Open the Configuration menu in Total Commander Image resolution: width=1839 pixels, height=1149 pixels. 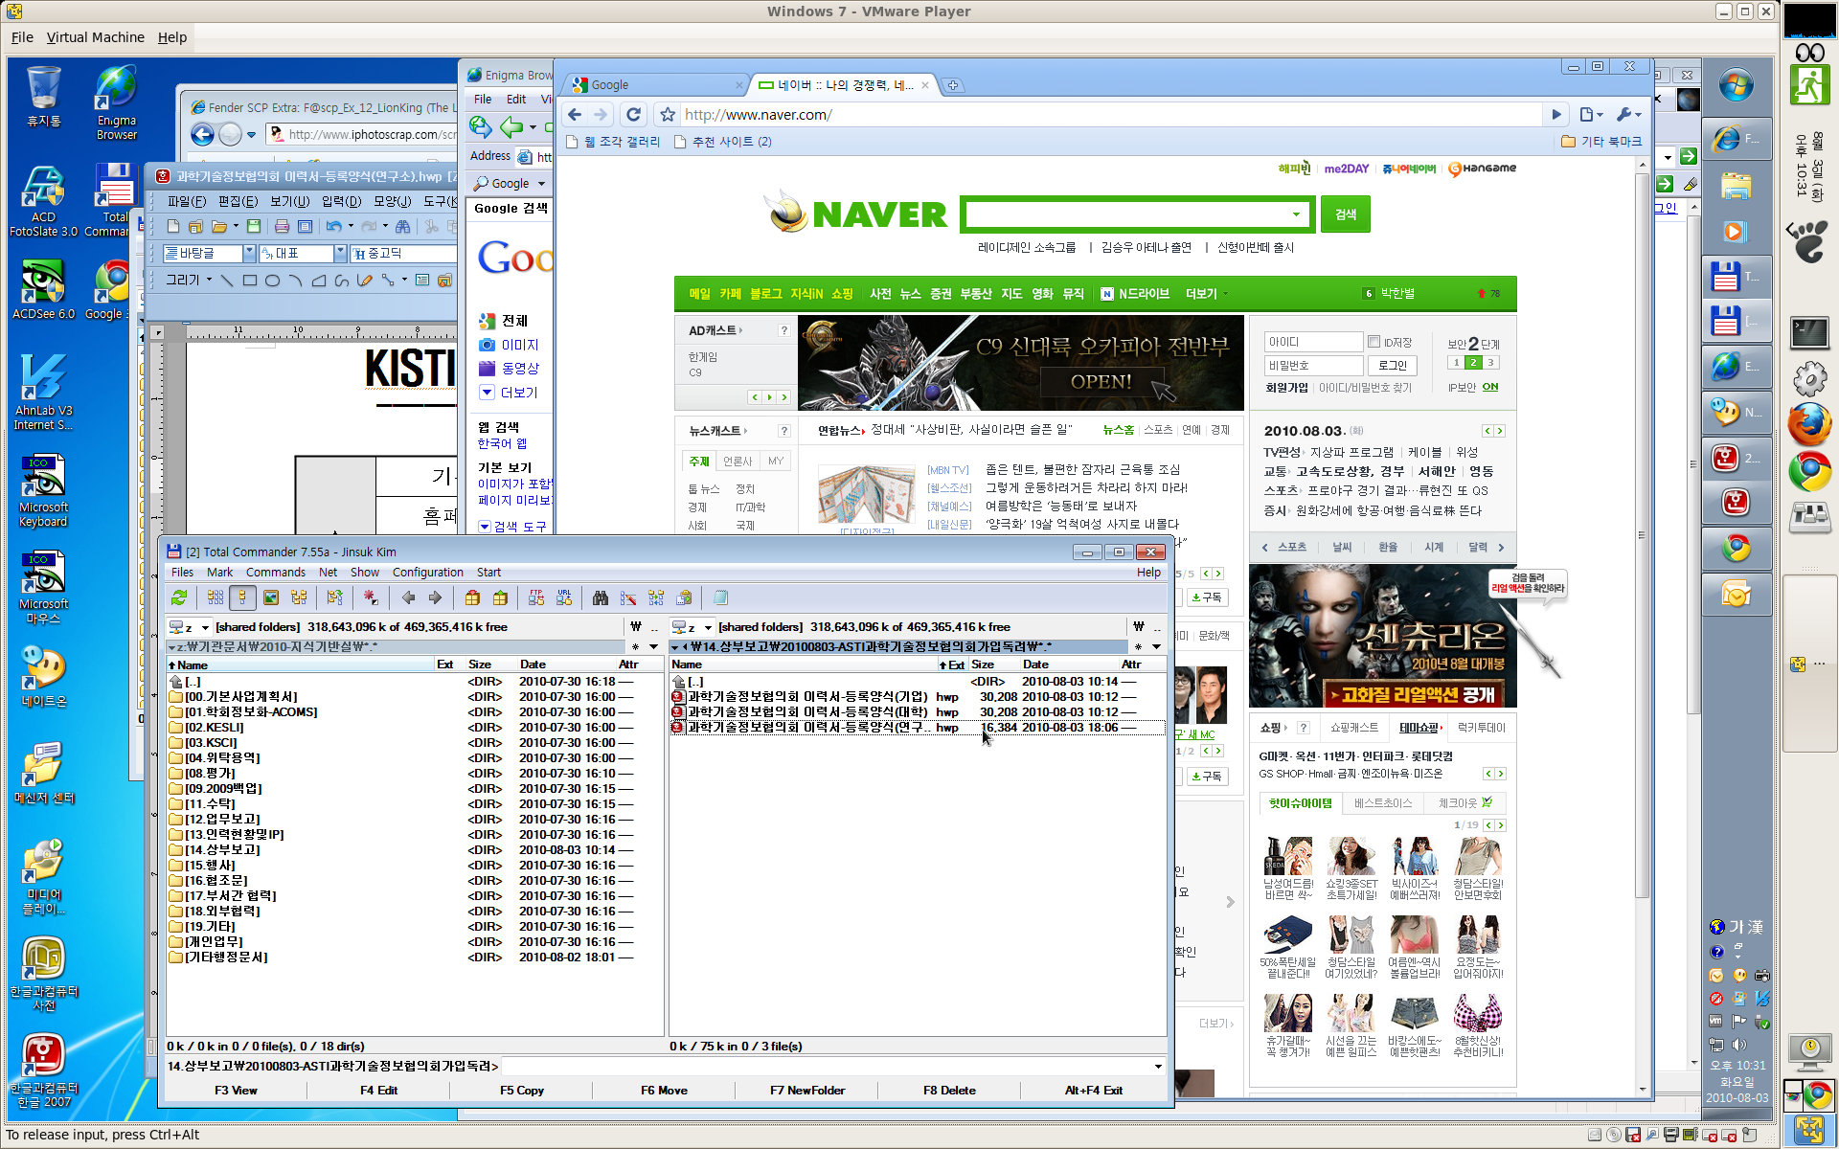[x=427, y=573]
